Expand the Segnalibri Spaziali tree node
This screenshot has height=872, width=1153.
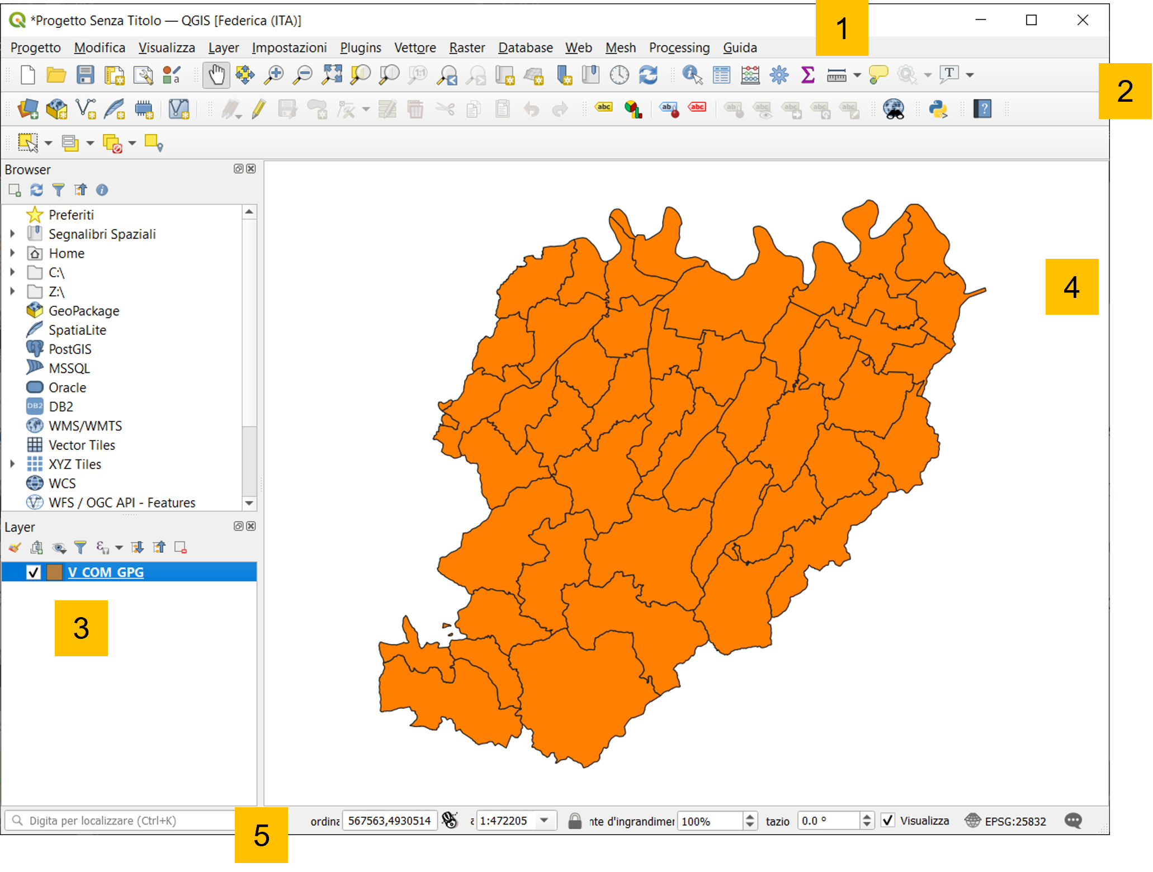[12, 234]
